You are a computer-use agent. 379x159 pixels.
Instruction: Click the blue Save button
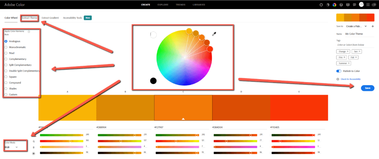point(368,88)
